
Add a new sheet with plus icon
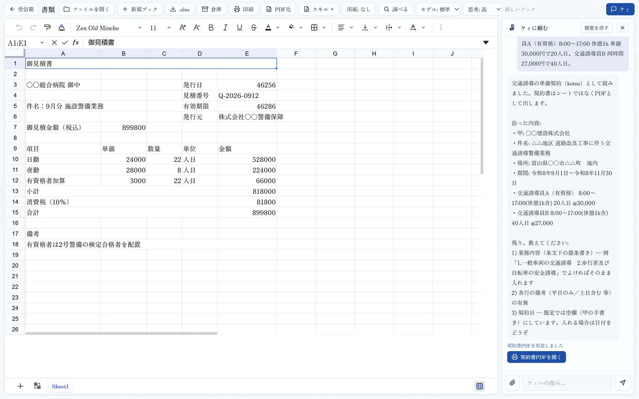click(20, 386)
